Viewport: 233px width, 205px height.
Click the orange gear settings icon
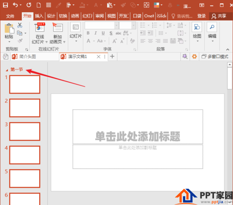[194, 56]
